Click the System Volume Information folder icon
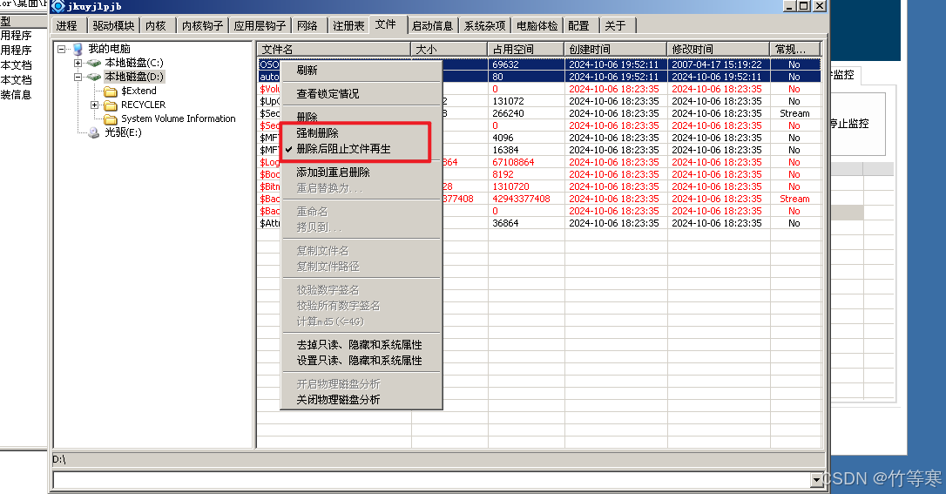This screenshot has width=946, height=494. click(x=111, y=118)
